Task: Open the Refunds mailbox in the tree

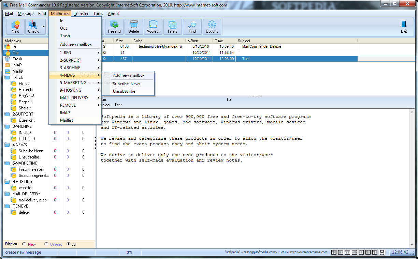Action: (x=26, y=90)
